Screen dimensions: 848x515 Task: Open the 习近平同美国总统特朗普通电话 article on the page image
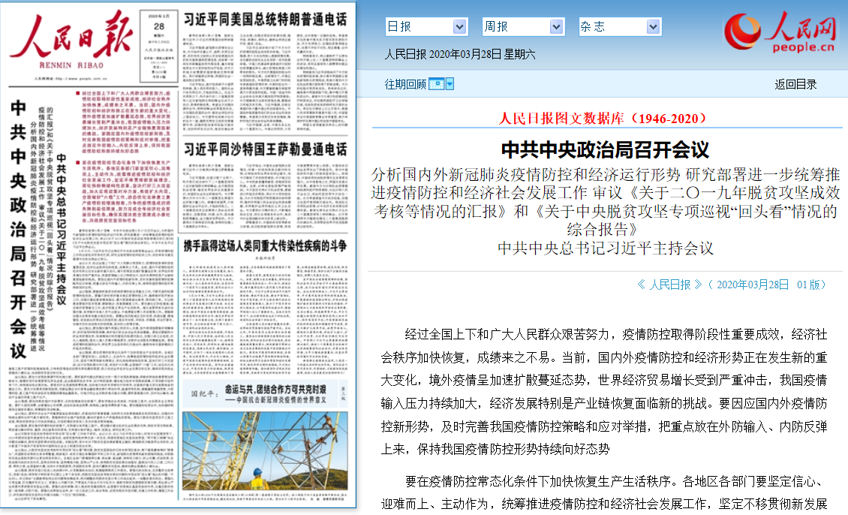click(x=265, y=20)
